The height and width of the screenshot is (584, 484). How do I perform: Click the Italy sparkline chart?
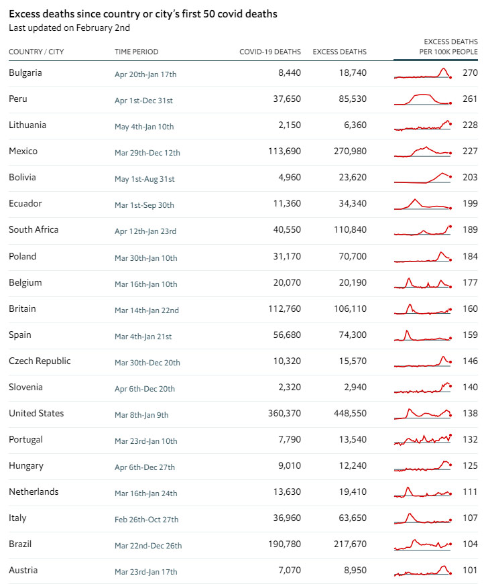click(423, 518)
